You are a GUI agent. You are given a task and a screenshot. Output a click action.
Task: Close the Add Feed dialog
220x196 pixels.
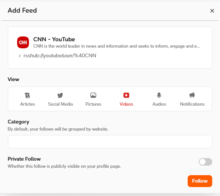212,11
